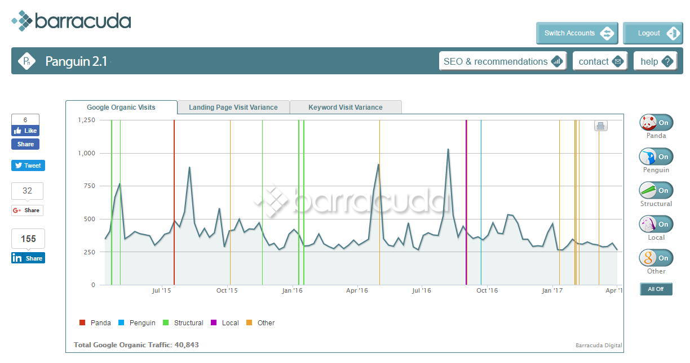Click the Barracuda Digital credit
Viewport: 690px width, 363px height.
pyautogui.click(x=599, y=346)
